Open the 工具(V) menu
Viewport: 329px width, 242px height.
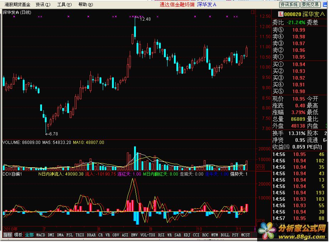pos(64,4)
